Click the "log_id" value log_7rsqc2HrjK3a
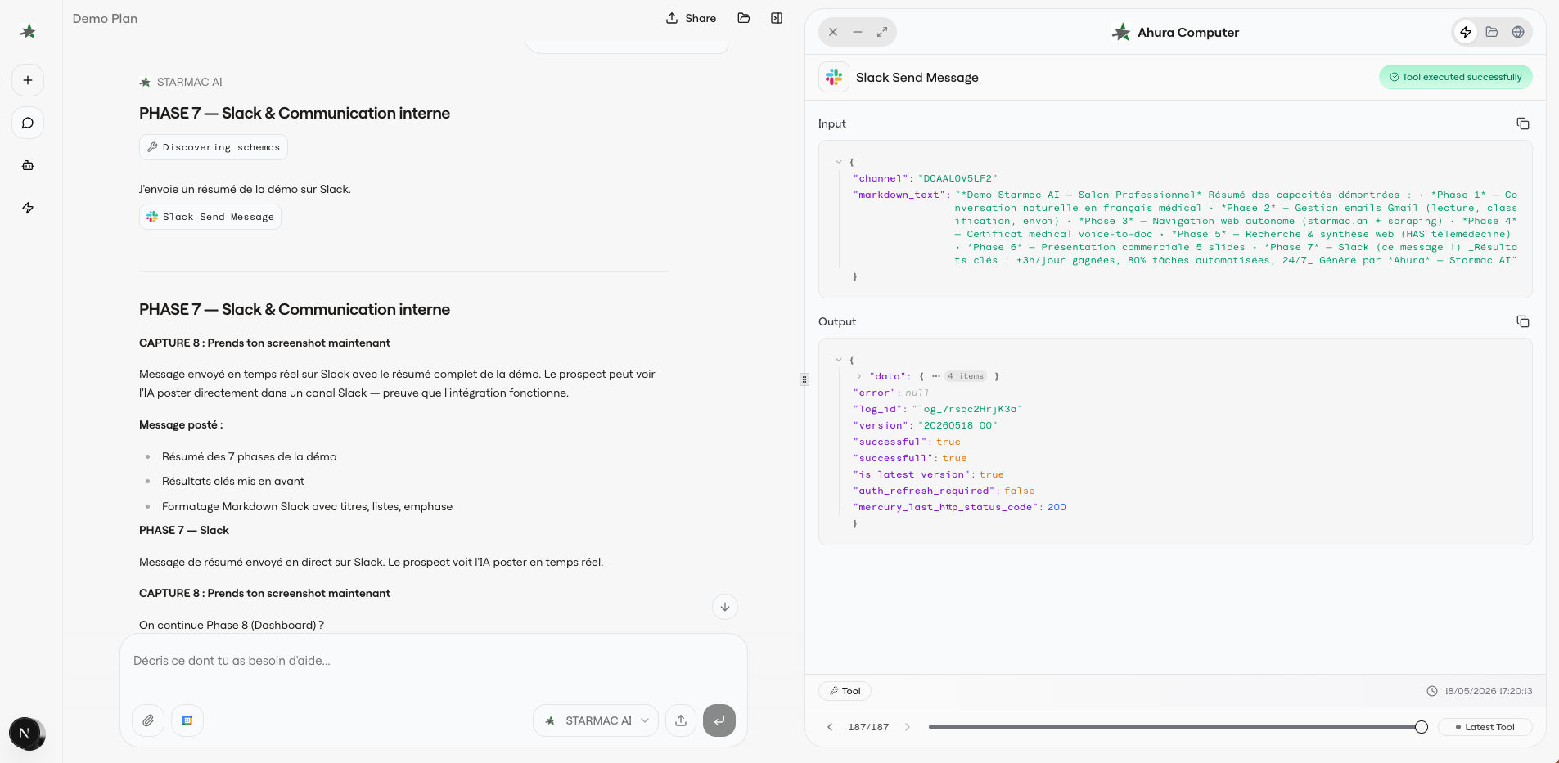The width and height of the screenshot is (1559, 763). pos(967,409)
